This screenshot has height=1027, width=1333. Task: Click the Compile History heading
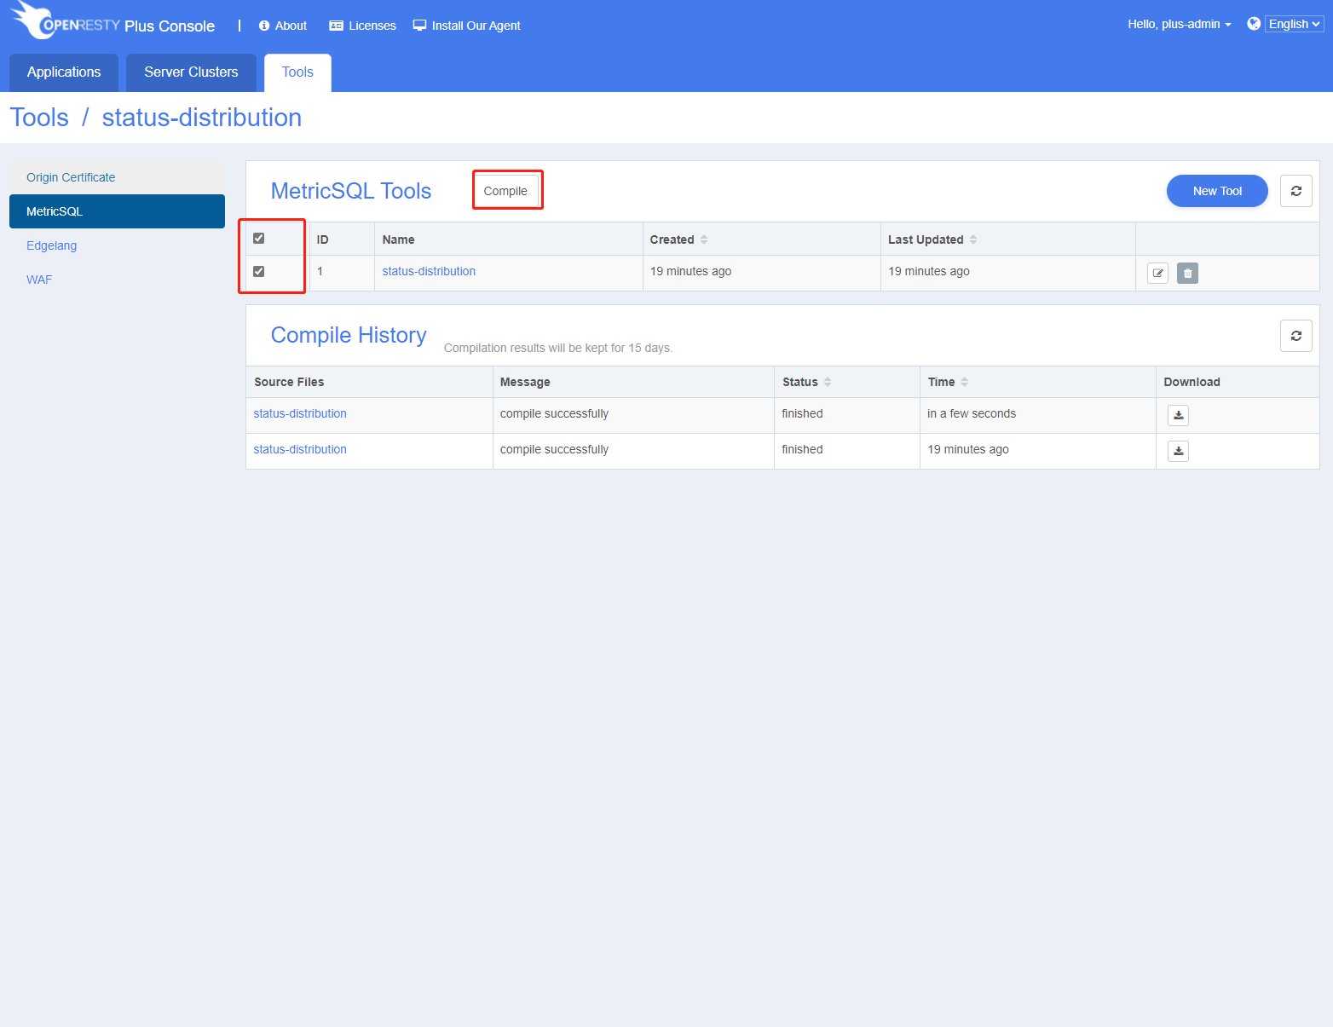tap(349, 335)
